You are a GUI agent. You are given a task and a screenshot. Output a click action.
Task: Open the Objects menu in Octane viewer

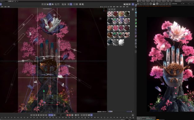pyautogui.click(x=148, y=1)
